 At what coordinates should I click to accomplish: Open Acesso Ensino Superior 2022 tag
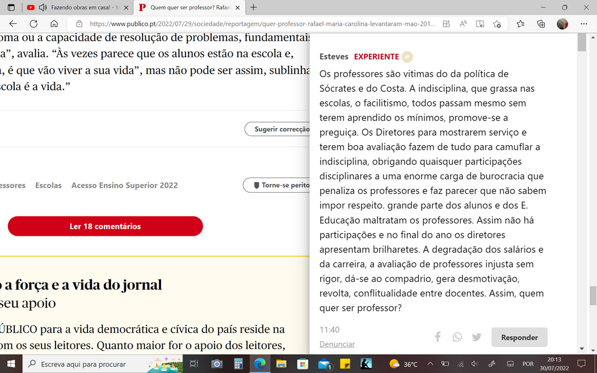(124, 185)
